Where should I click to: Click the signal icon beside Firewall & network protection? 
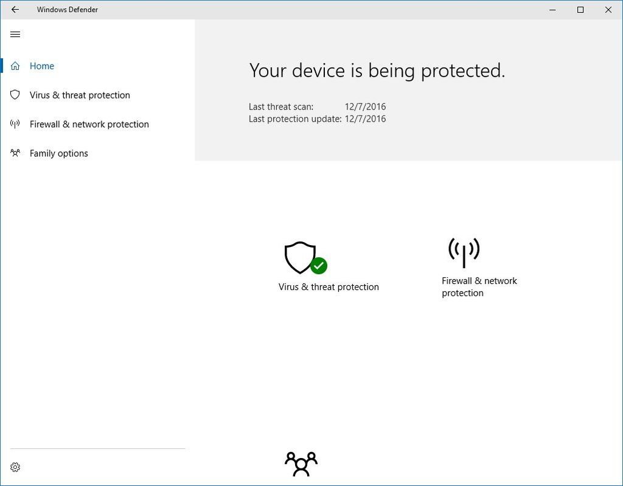pyautogui.click(x=15, y=124)
